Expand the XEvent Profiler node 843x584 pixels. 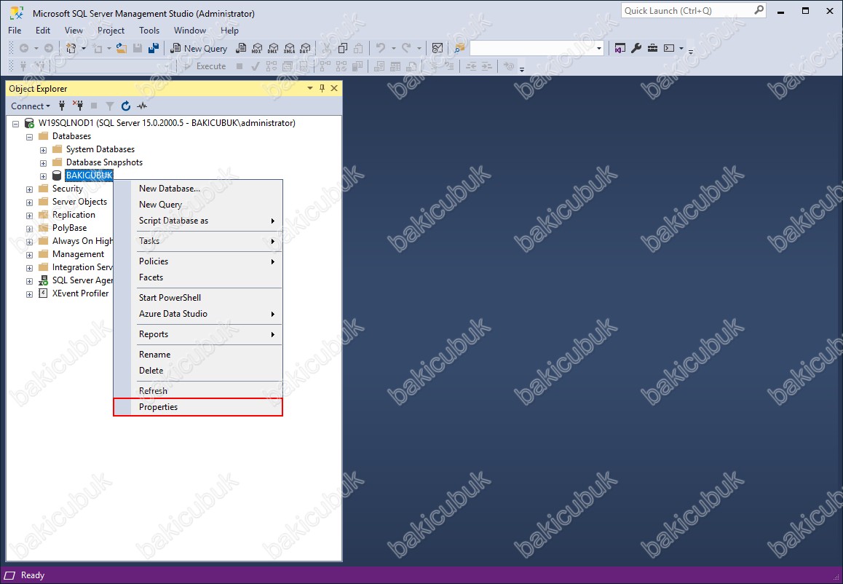coord(30,294)
